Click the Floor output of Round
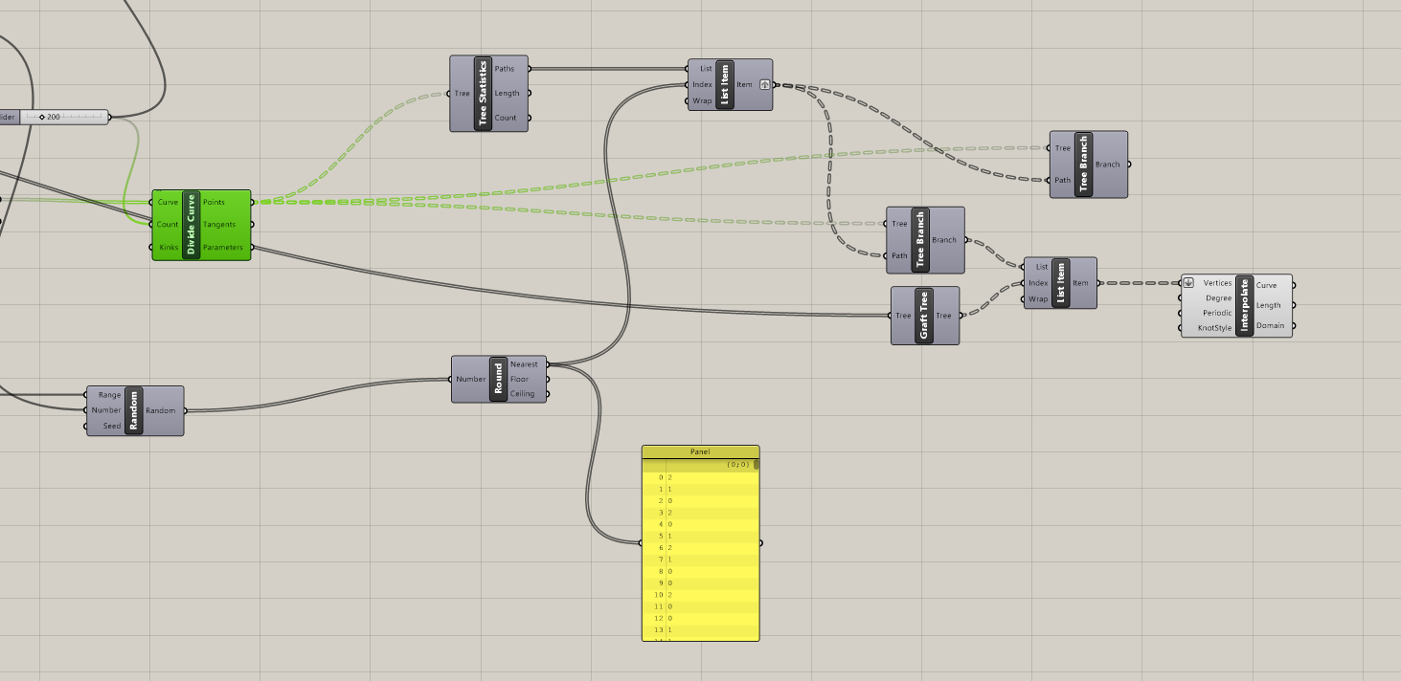This screenshot has height=681, width=1401. (x=519, y=380)
